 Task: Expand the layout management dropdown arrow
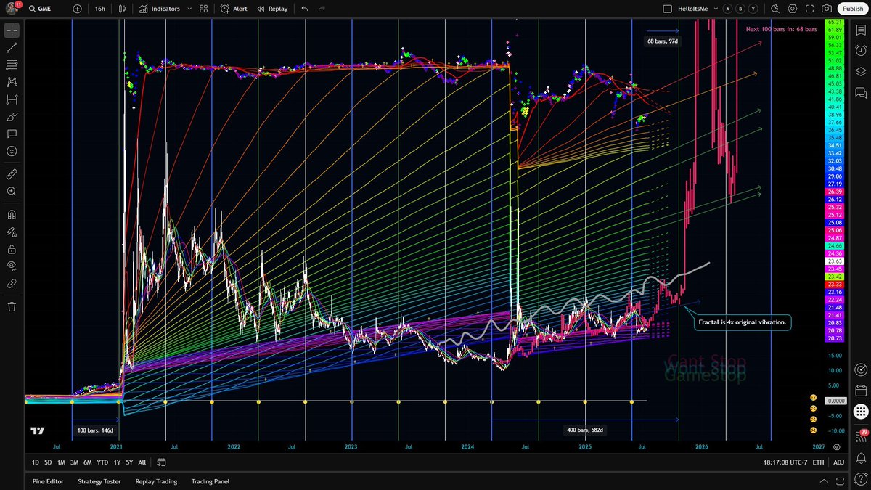pyautogui.click(x=715, y=9)
